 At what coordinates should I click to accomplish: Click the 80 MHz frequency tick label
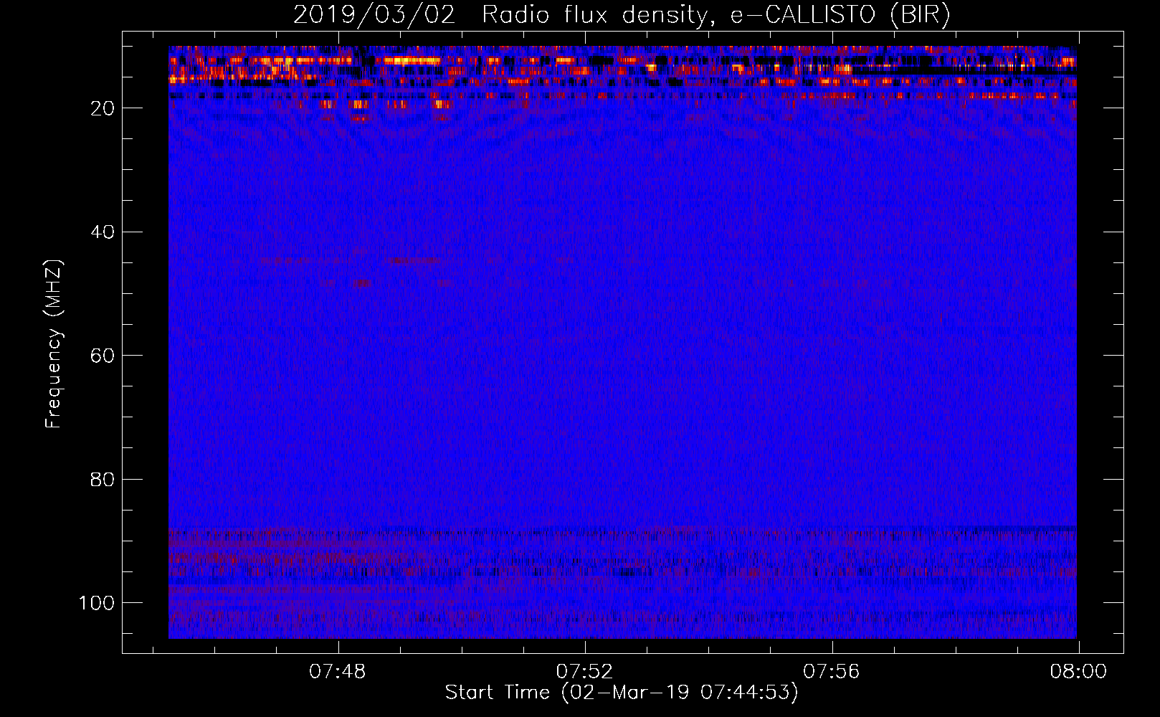pos(103,479)
